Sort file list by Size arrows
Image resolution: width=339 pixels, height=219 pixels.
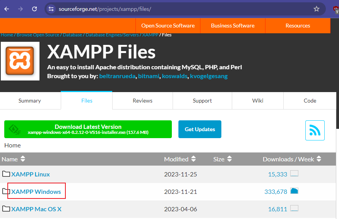click(229, 159)
